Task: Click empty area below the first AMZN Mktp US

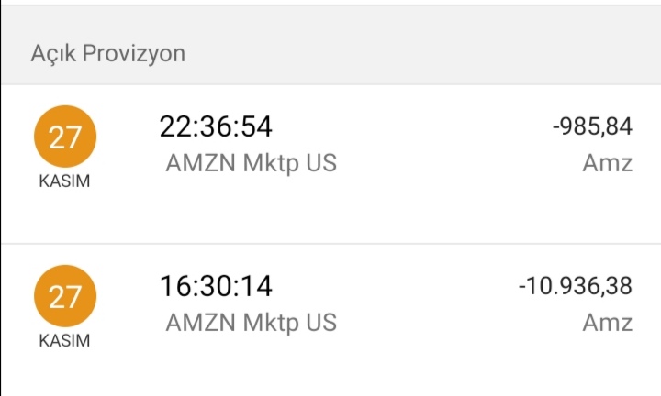Action: [x=252, y=208]
